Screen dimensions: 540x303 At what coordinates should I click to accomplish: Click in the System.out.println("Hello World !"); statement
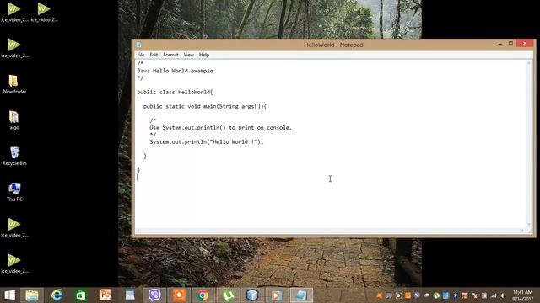[206, 142]
